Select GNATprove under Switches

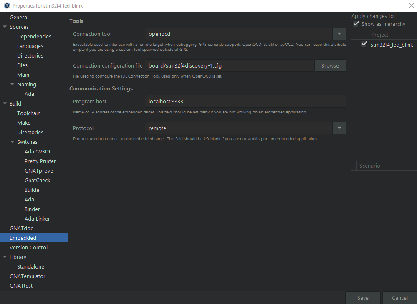pyautogui.click(x=39, y=171)
